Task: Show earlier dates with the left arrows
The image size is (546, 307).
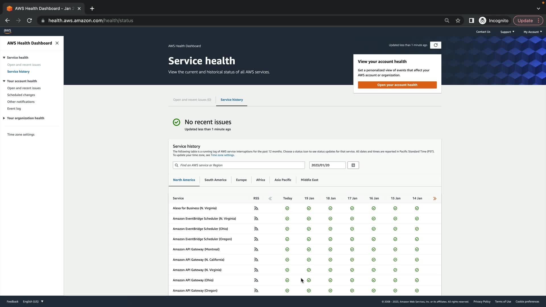Action: tap(270, 198)
